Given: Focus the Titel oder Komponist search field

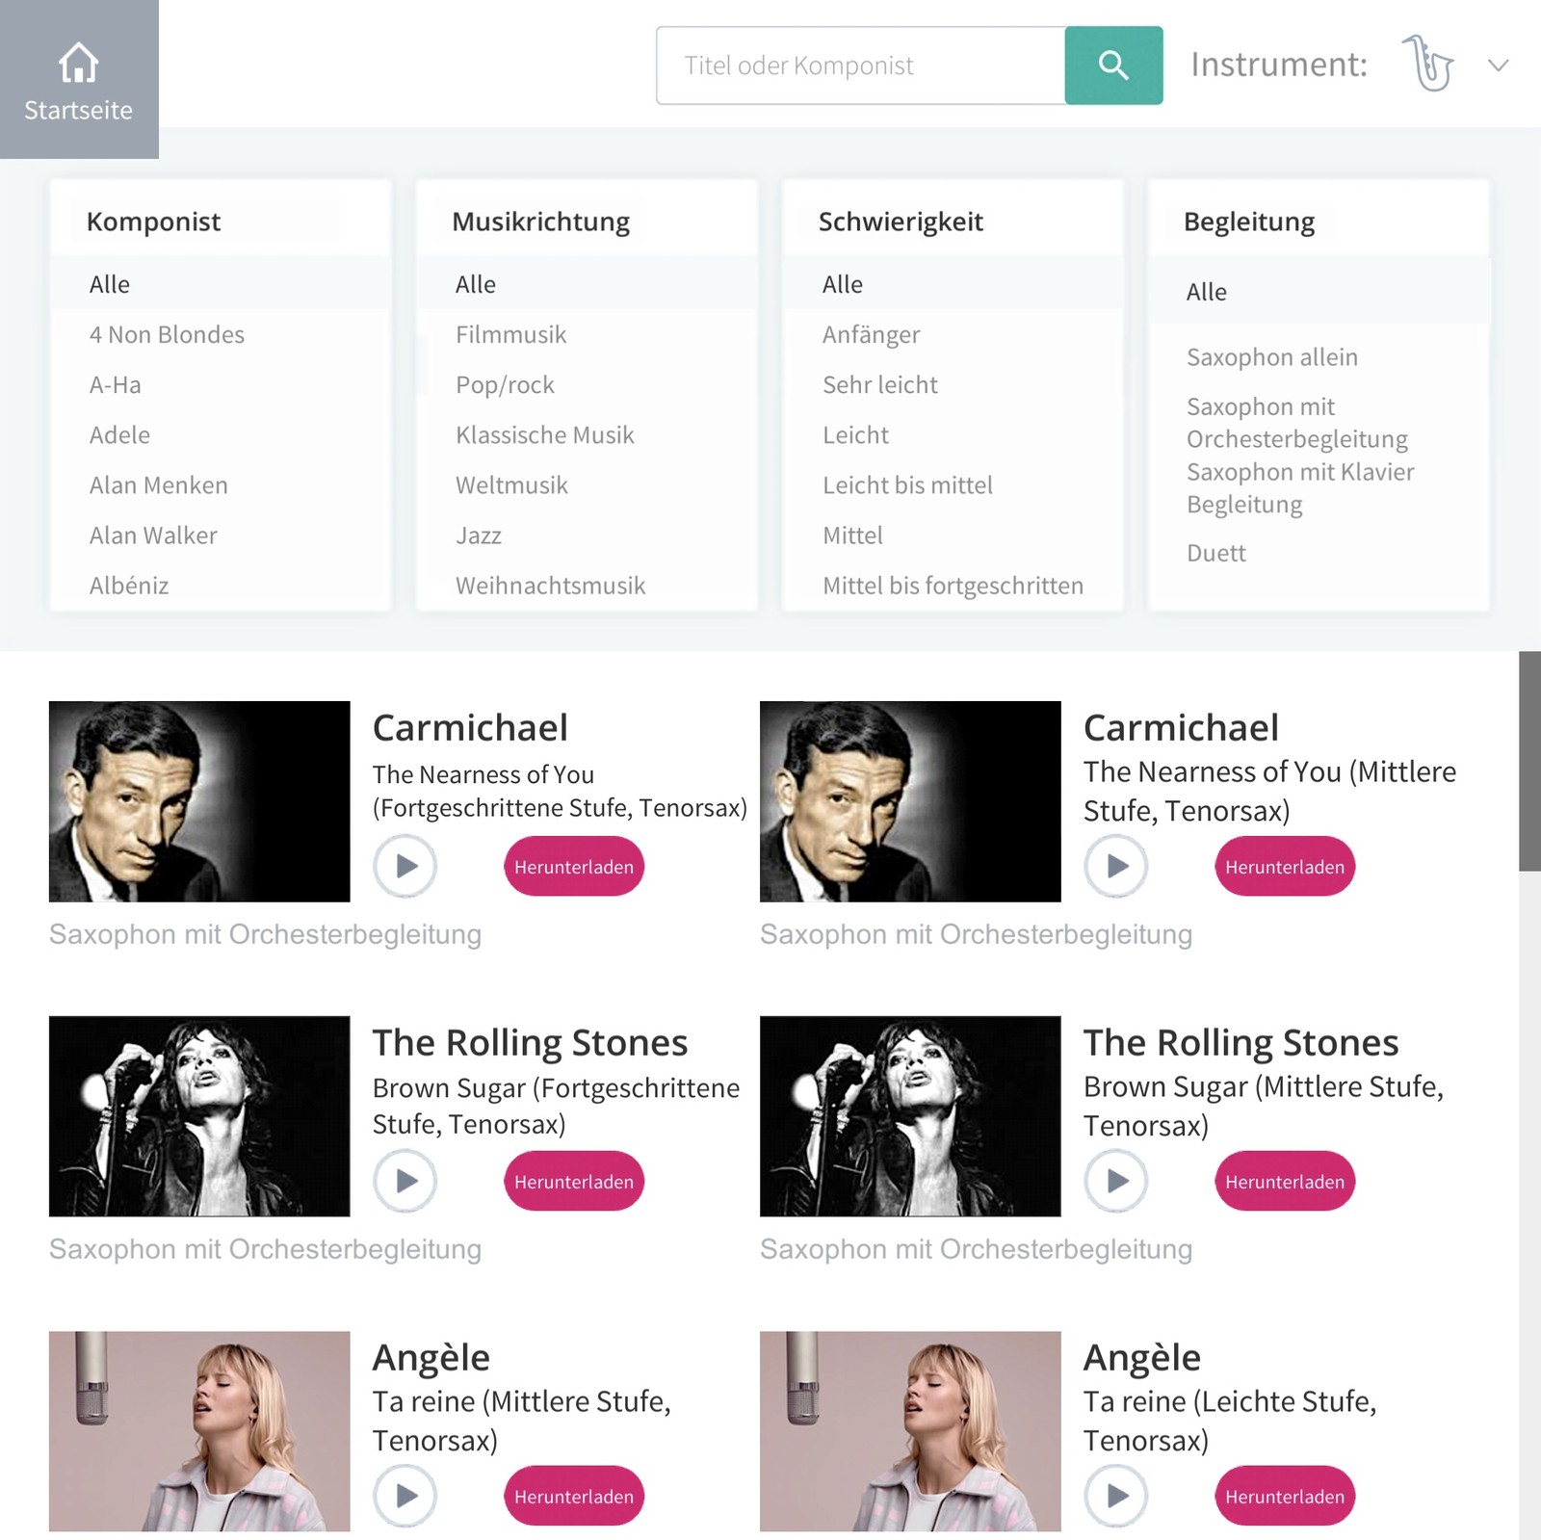Looking at the screenshot, I should coord(861,65).
